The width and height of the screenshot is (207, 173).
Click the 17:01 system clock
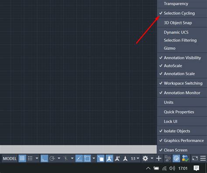pyautogui.click(x=183, y=169)
